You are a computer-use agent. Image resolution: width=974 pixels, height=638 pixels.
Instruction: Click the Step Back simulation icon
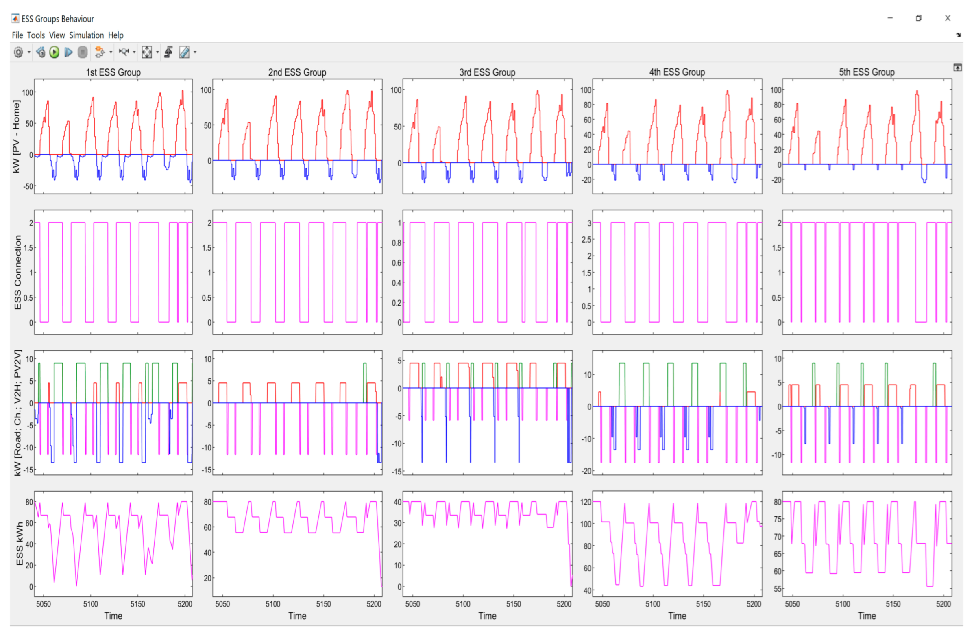[x=41, y=52]
